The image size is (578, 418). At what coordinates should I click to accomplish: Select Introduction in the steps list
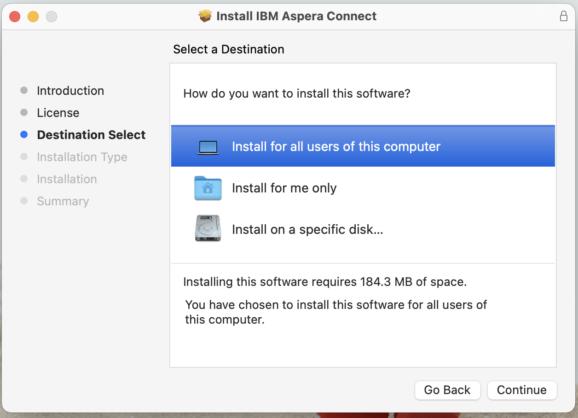pyautogui.click(x=70, y=90)
